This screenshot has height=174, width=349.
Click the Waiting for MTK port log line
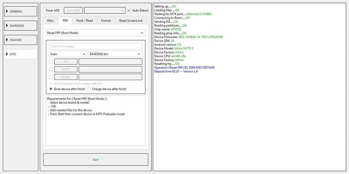click(x=183, y=14)
